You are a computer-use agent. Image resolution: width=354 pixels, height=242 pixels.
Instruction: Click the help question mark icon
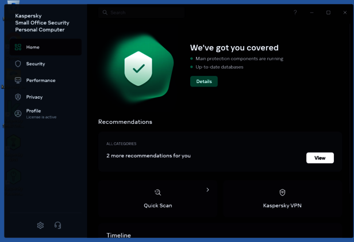[295, 12]
